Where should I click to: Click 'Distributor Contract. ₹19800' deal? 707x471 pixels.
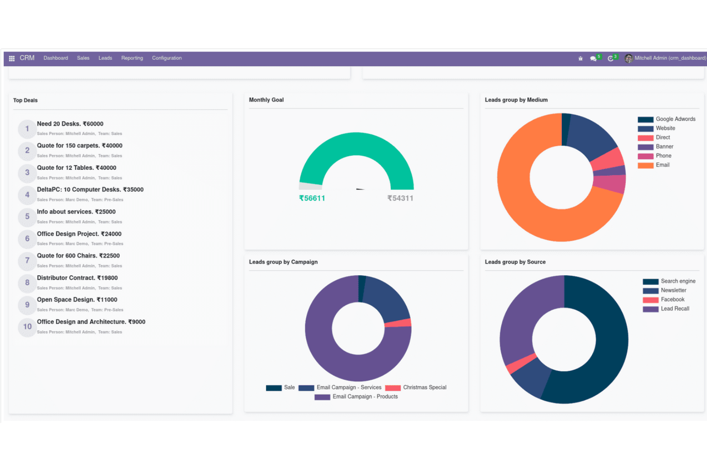77,278
